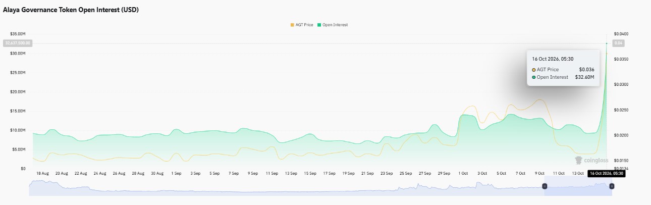Click the 32,637,500.00 y-axis crosshair label

point(17,43)
